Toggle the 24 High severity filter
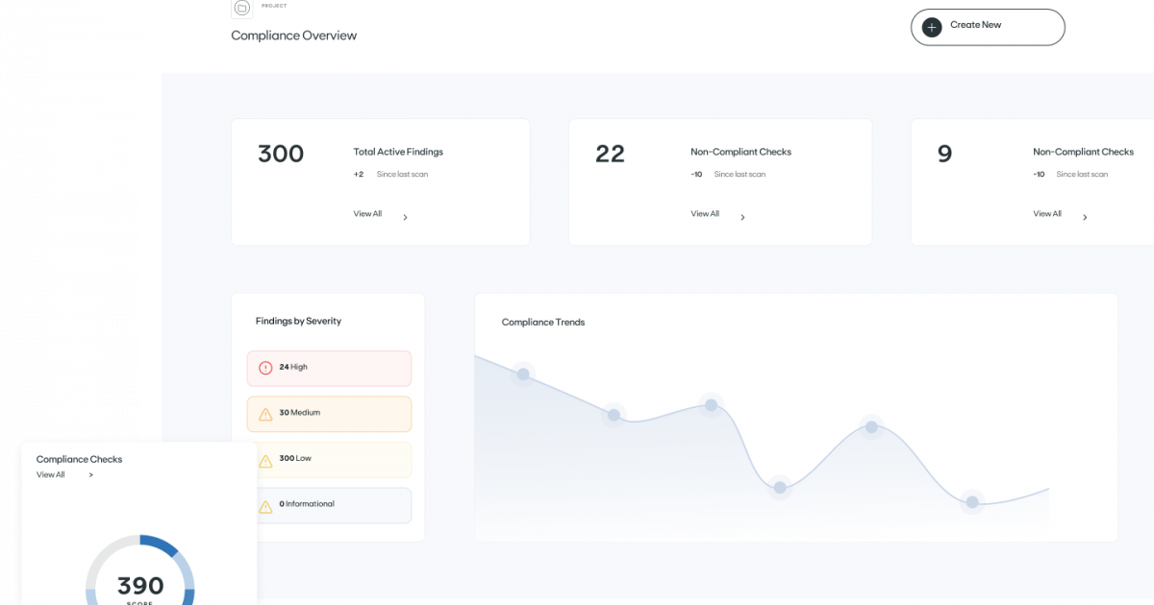The height and width of the screenshot is (605, 1154). click(x=329, y=368)
